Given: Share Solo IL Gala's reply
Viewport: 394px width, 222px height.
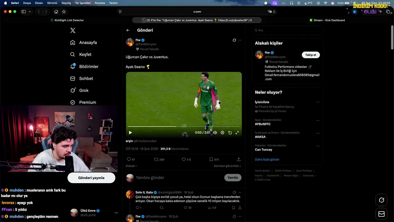Looking at the screenshot, I should [x=240, y=208].
